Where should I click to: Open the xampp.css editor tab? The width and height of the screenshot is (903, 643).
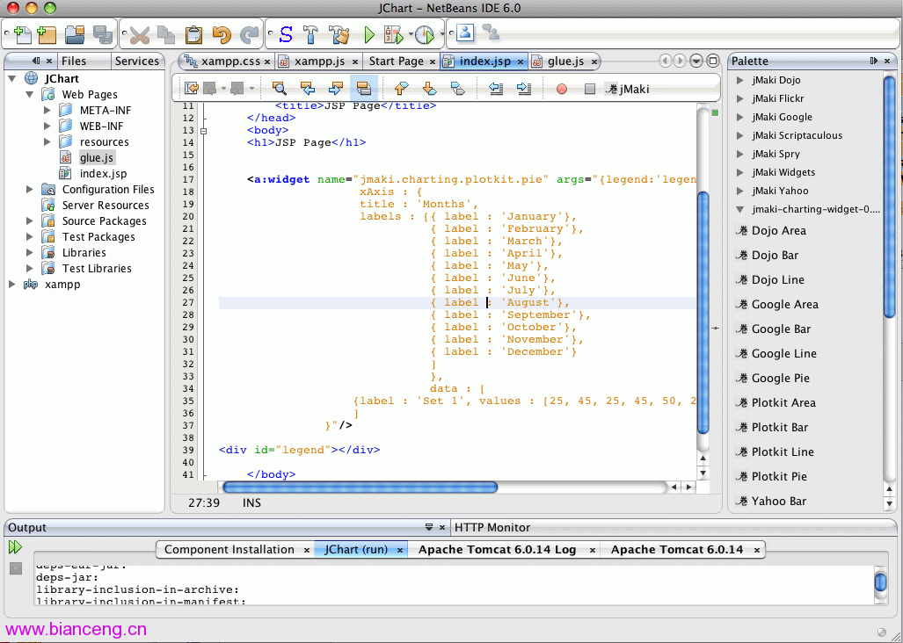point(229,61)
